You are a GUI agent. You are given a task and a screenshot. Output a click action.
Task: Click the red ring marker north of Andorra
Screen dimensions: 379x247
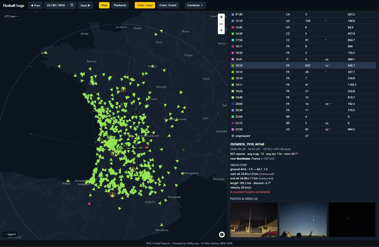(113, 195)
